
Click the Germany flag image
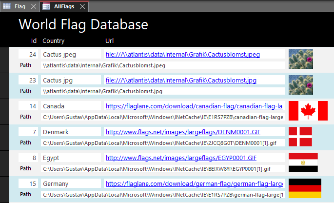click(305, 188)
